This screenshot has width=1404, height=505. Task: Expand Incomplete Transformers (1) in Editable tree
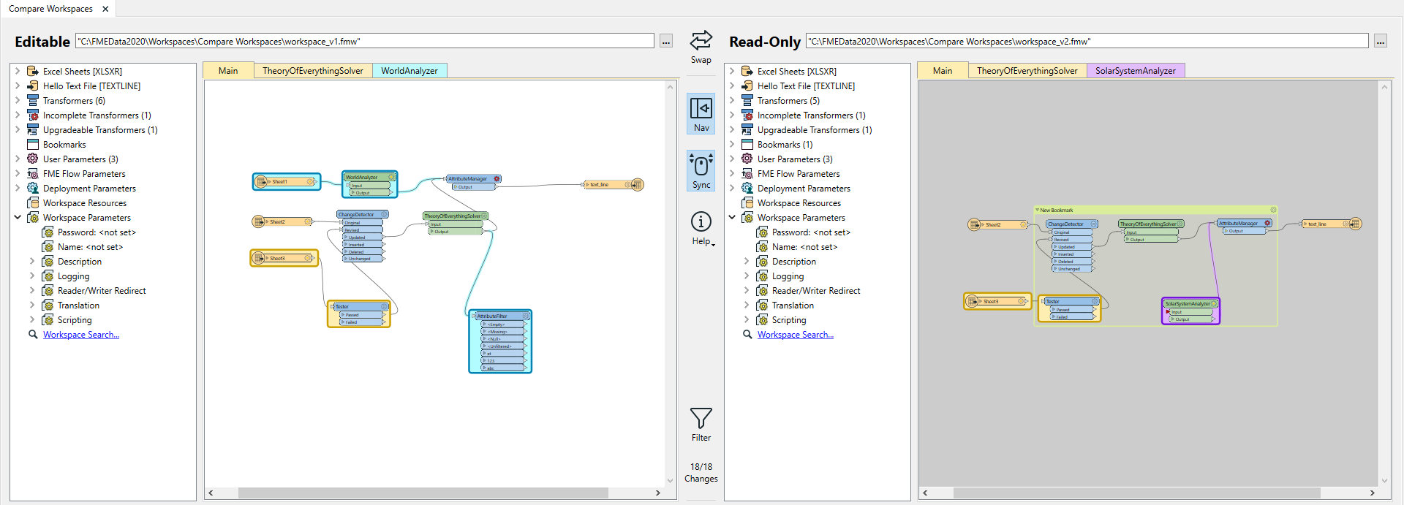18,115
